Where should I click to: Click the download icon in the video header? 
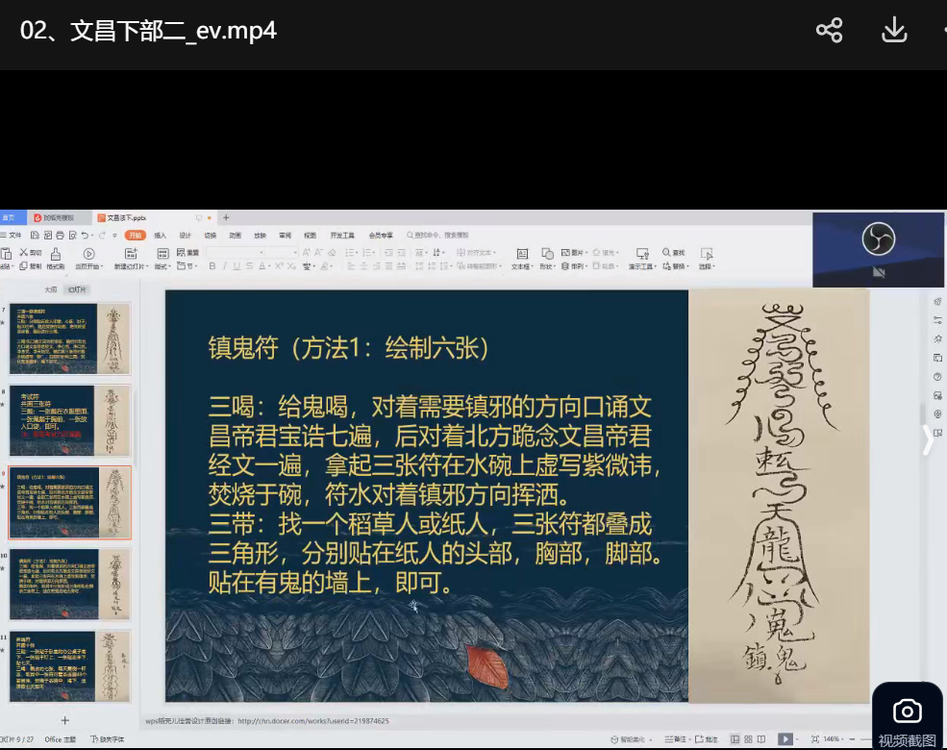894,31
